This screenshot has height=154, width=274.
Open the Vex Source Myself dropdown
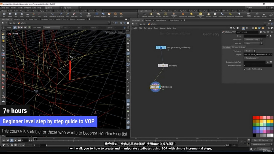click(250, 51)
